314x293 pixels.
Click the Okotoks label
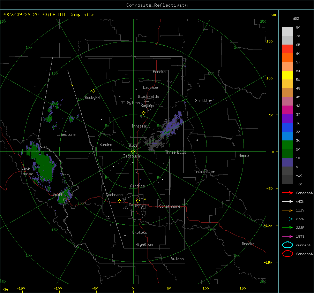point(140,232)
